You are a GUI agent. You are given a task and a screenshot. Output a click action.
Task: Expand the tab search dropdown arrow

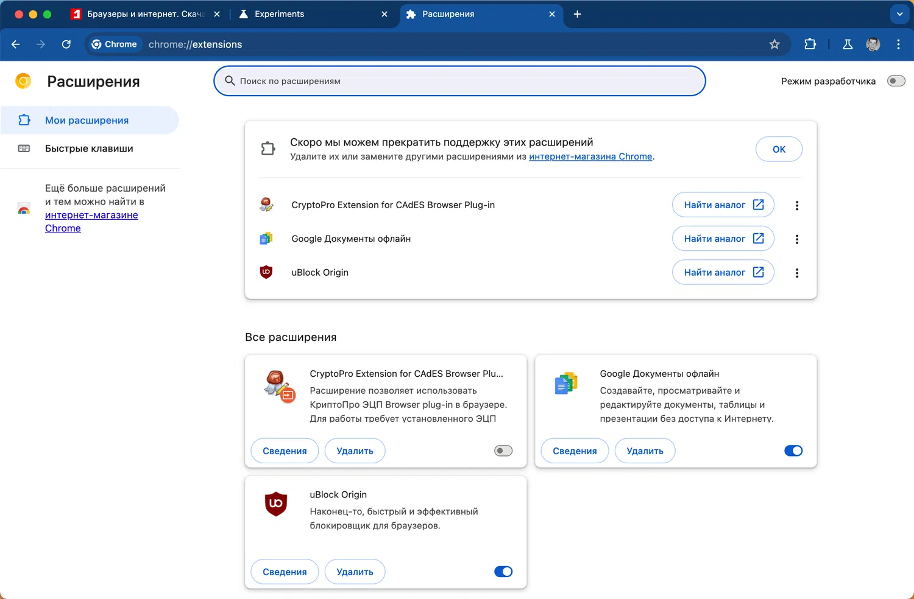pyautogui.click(x=899, y=14)
